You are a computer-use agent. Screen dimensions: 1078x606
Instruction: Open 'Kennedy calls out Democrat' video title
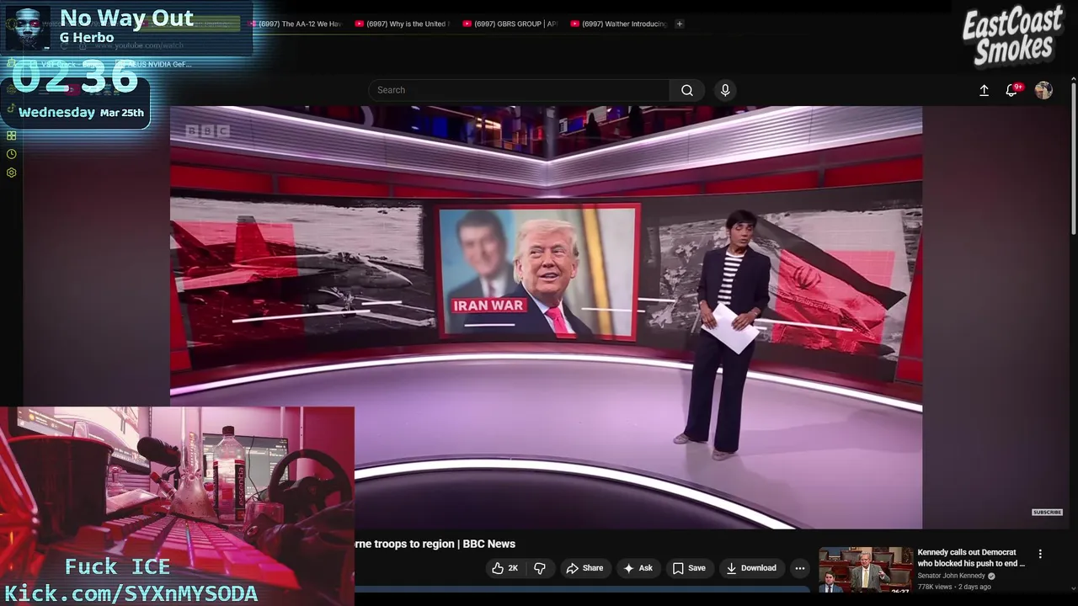click(x=971, y=558)
